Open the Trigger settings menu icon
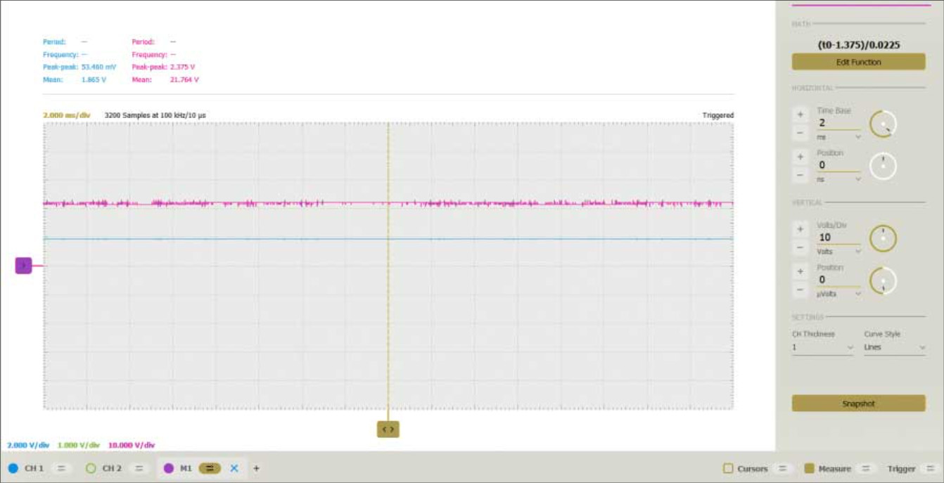The height and width of the screenshot is (483, 944). pyautogui.click(x=930, y=468)
